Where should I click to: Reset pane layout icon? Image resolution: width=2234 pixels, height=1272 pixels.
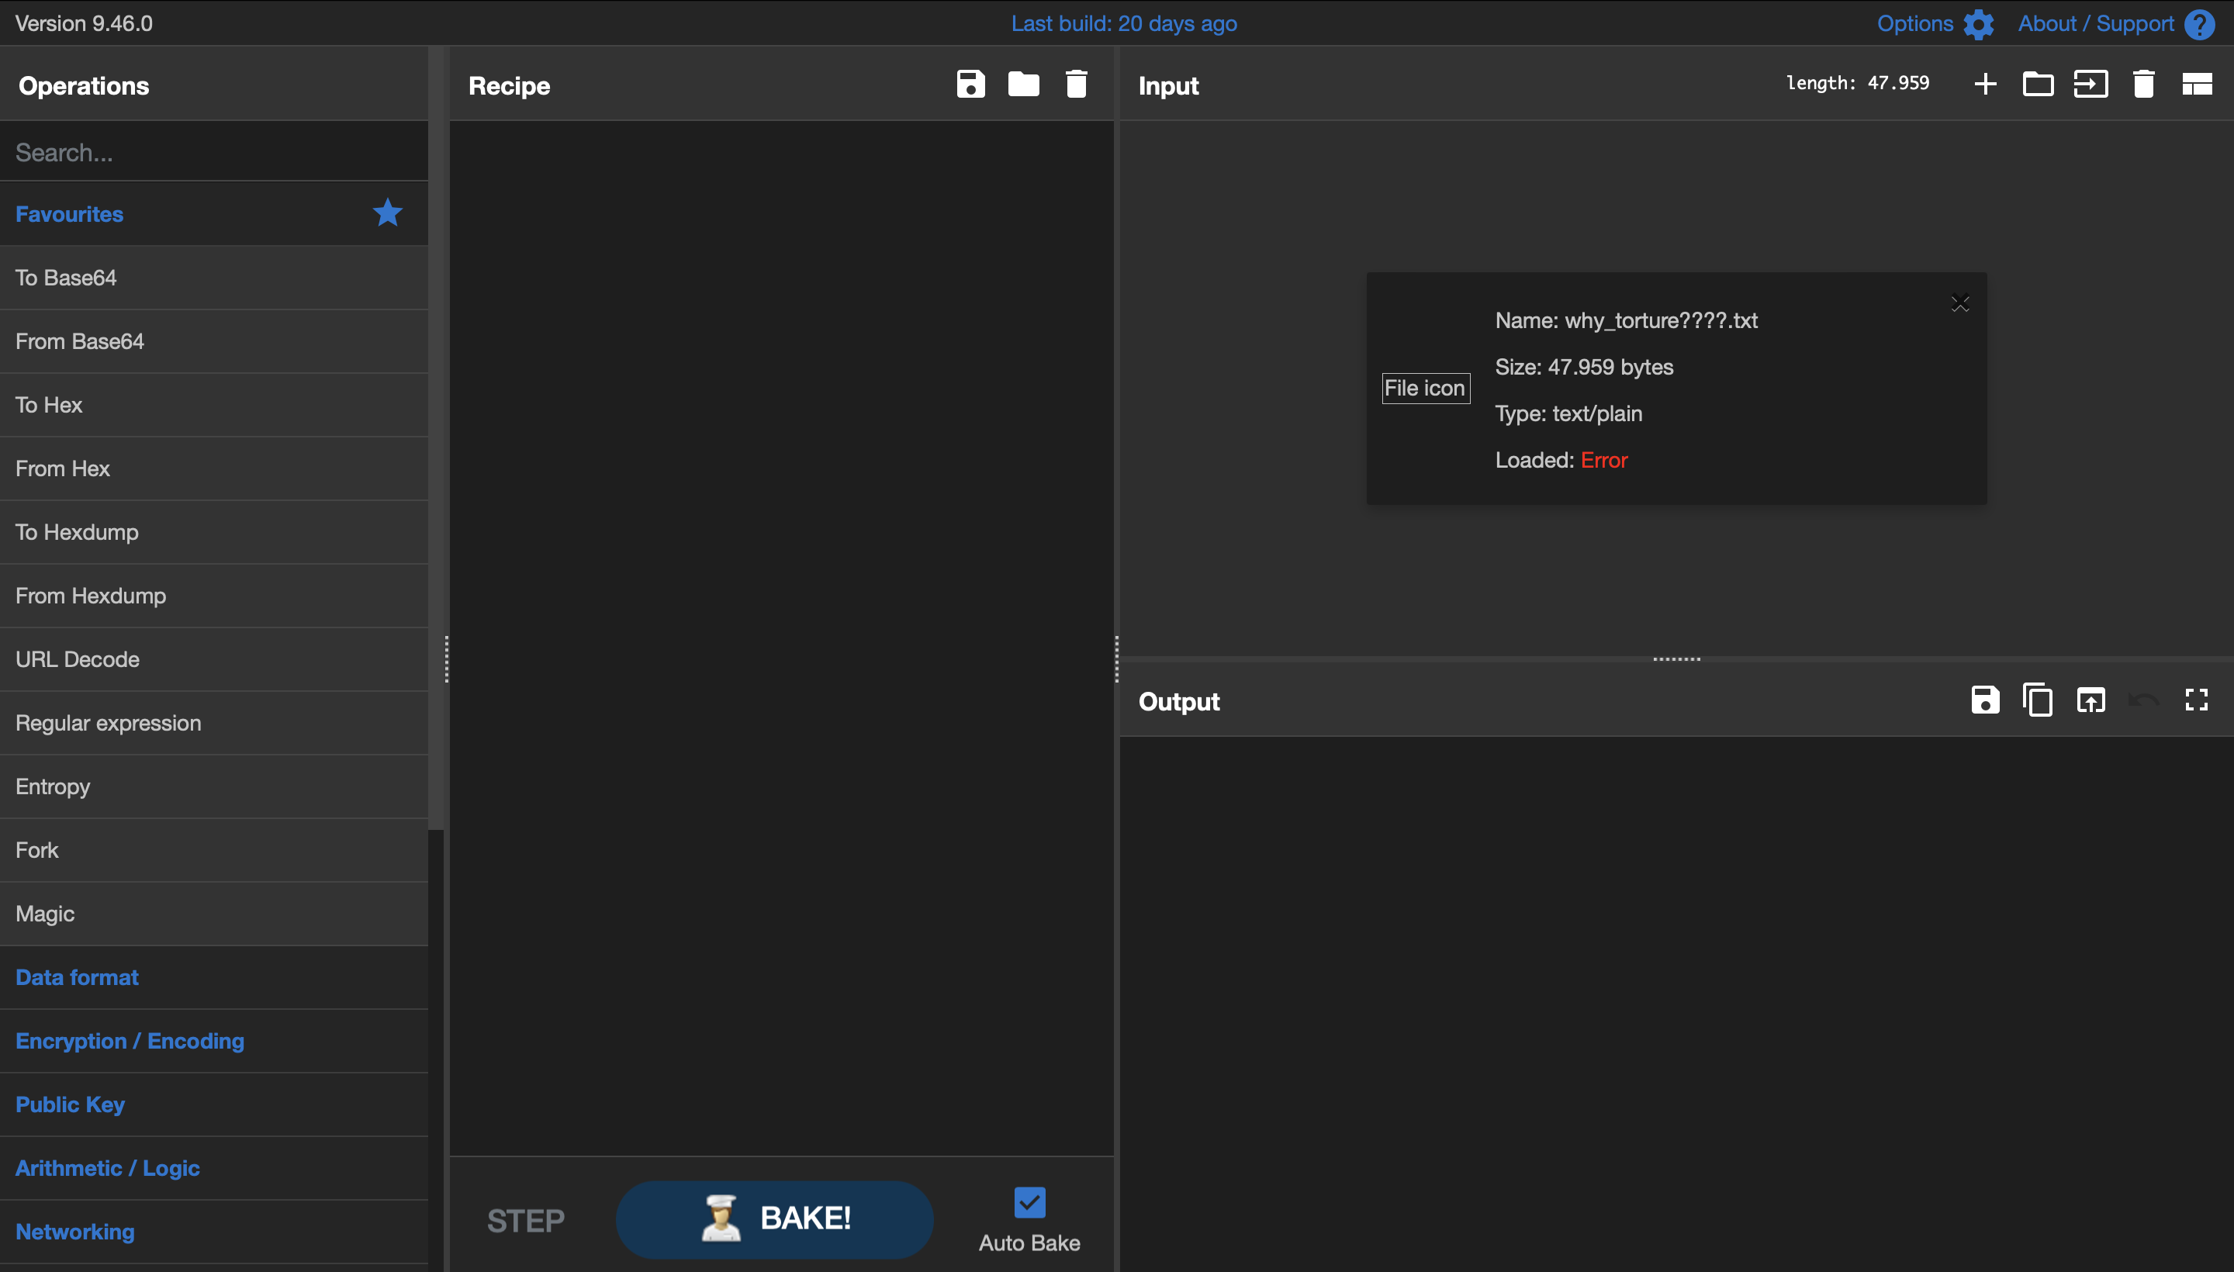(x=2197, y=85)
